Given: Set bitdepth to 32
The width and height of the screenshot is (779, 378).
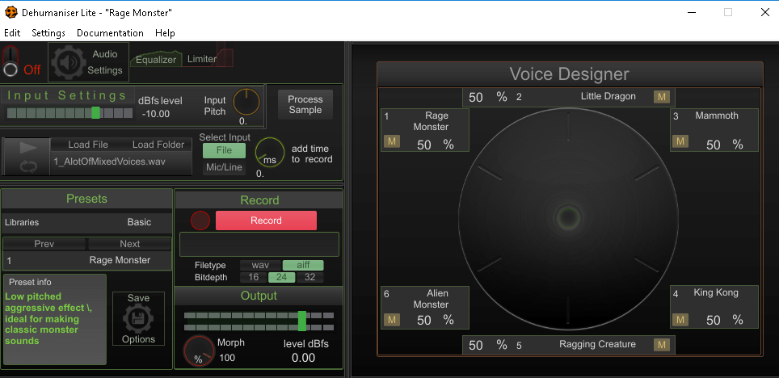Looking at the screenshot, I should 309,277.
